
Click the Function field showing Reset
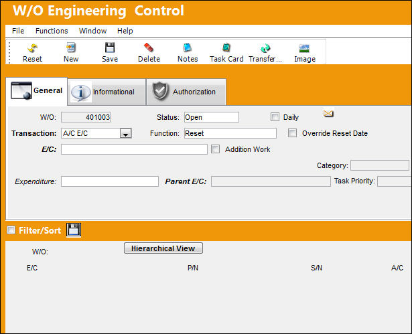point(230,133)
